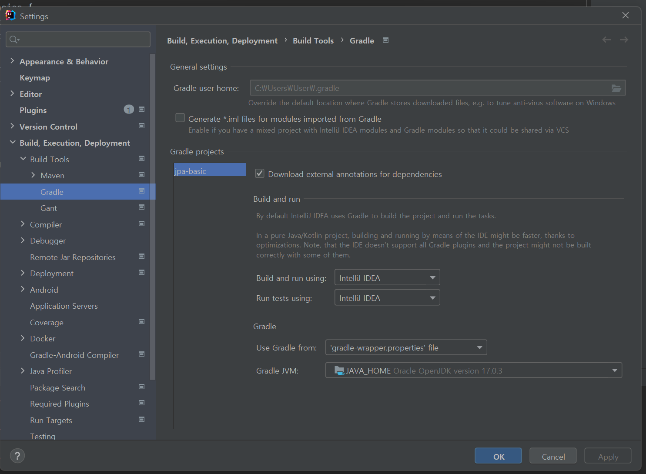Click the IntelliJ logo in the title bar

click(10, 16)
